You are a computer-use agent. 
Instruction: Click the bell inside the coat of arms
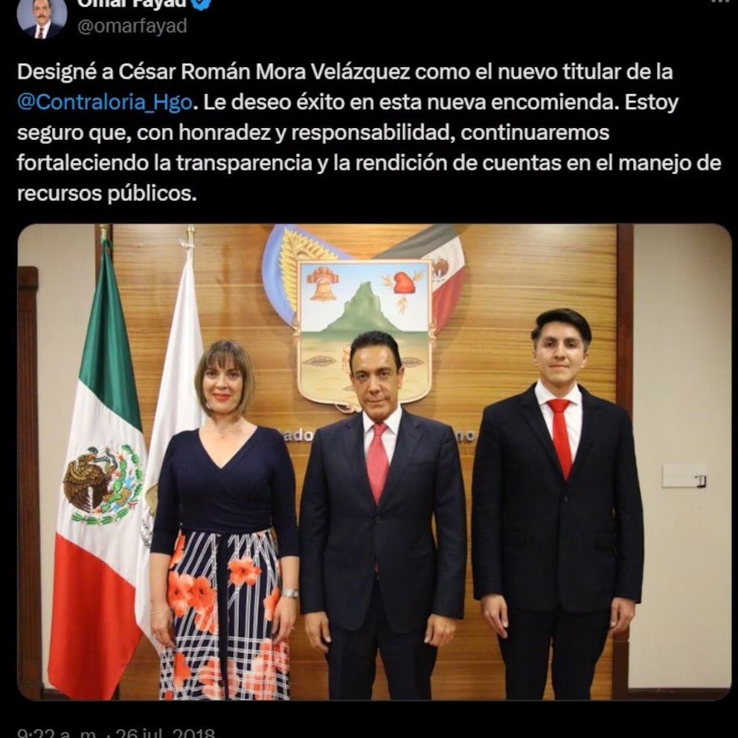(x=323, y=283)
